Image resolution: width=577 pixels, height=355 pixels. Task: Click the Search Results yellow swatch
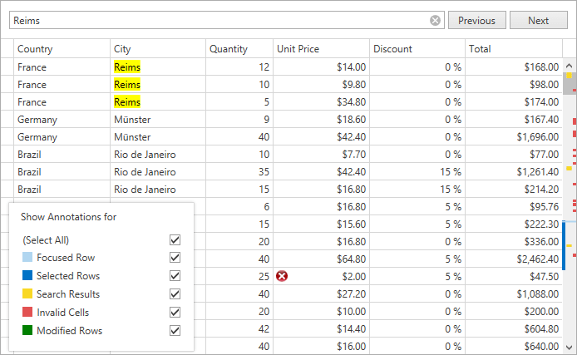click(27, 294)
